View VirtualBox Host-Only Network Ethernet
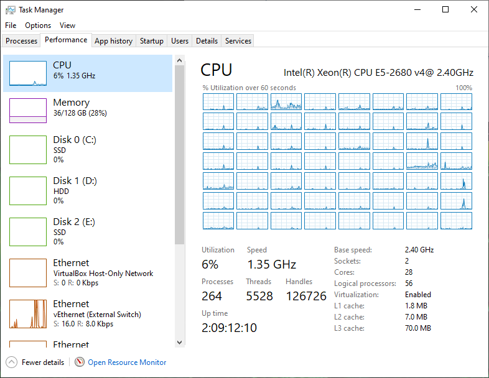The width and height of the screenshot is (489, 378). [87, 272]
